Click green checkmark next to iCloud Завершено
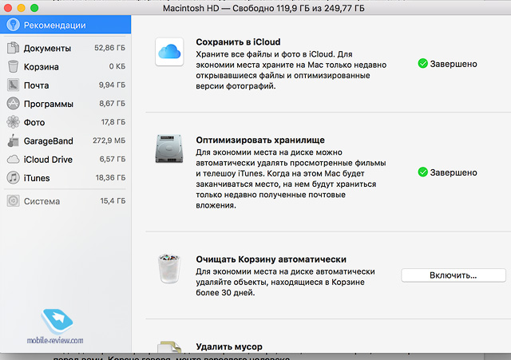 [422, 64]
